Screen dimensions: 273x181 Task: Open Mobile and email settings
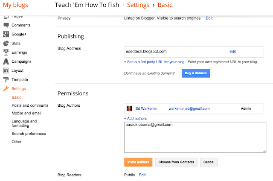(26, 113)
